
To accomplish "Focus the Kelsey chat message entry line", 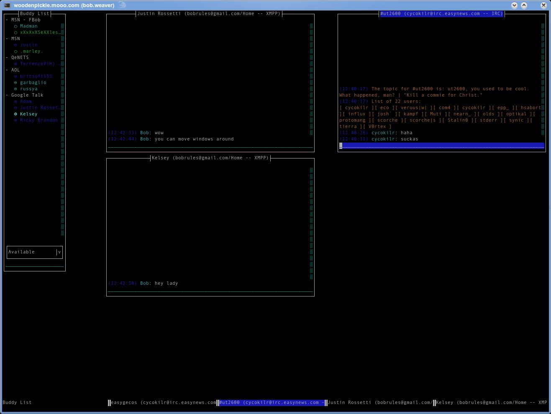I will pyautogui.click(x=210, y=290).
